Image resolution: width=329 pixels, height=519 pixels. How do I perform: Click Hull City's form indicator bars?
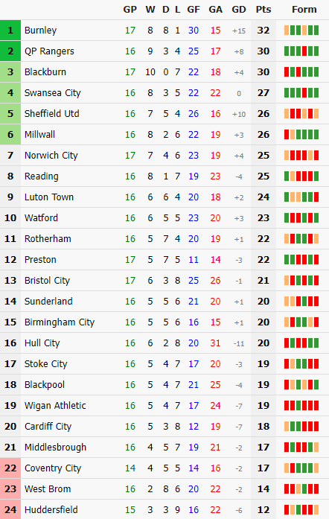(301, 343)
